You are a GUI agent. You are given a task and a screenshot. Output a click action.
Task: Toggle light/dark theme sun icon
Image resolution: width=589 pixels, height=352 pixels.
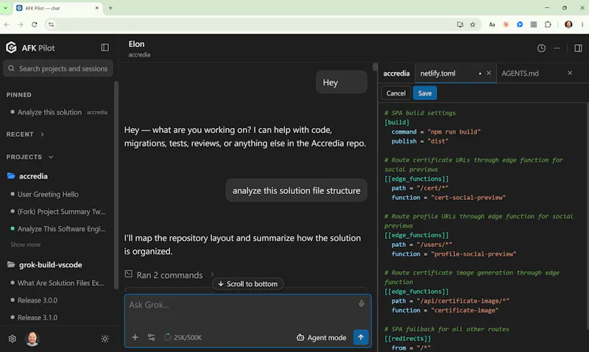105,339
